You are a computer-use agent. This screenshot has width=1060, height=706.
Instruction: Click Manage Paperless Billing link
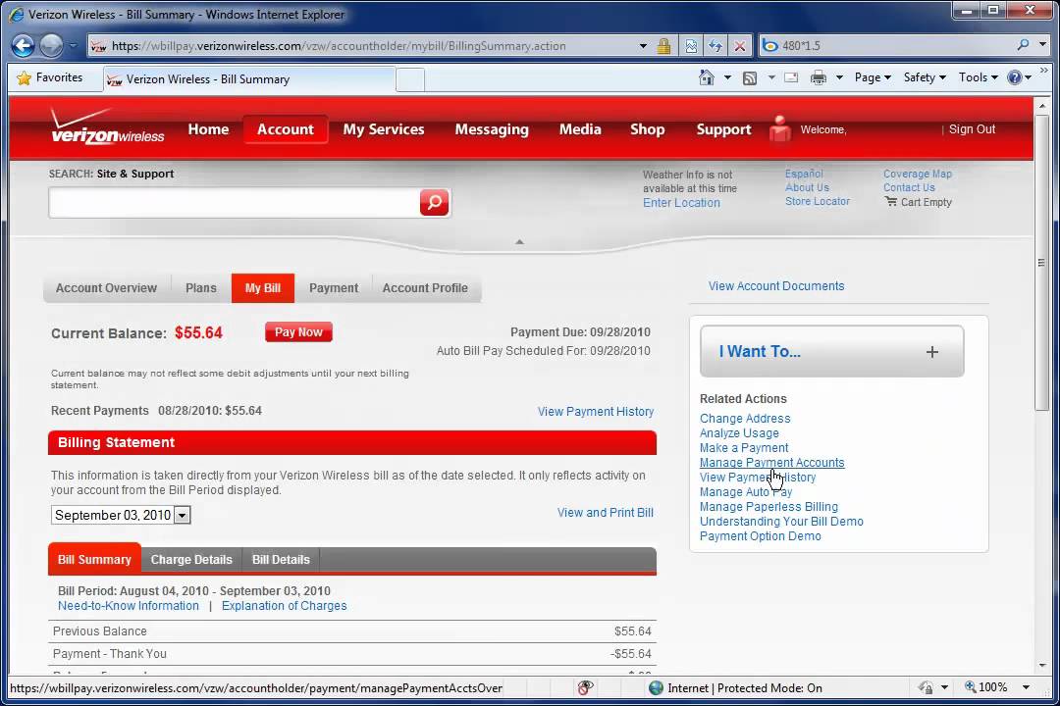[768, 507]
